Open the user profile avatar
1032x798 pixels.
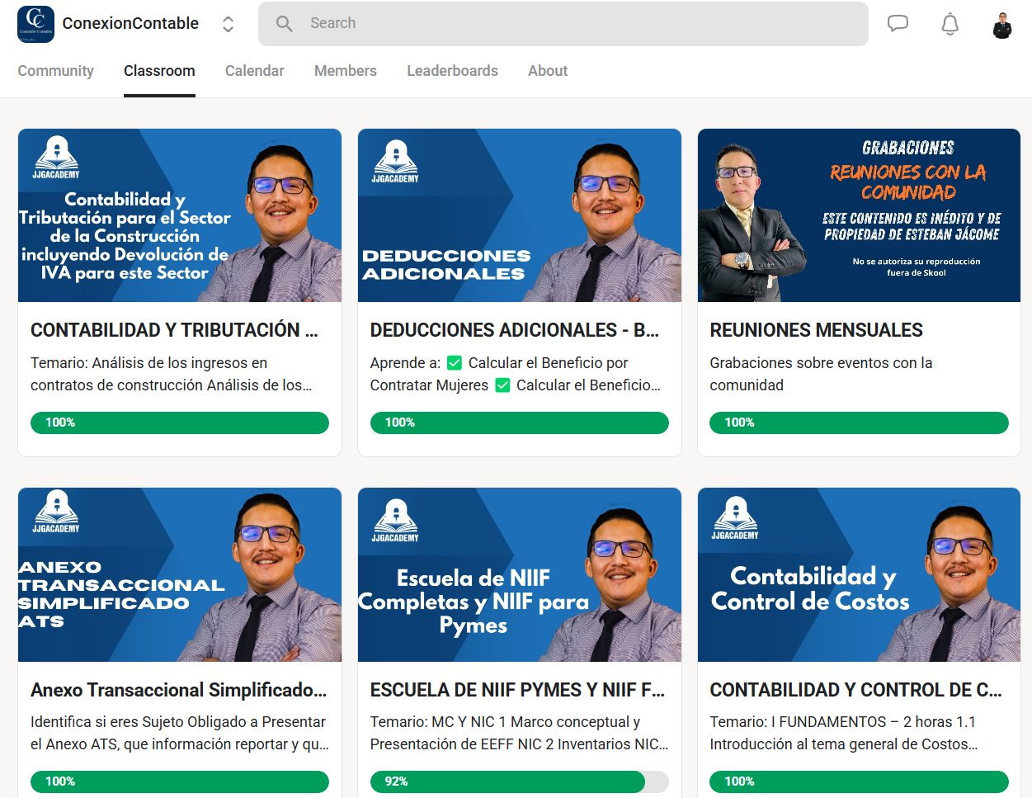pos(1002,25)
